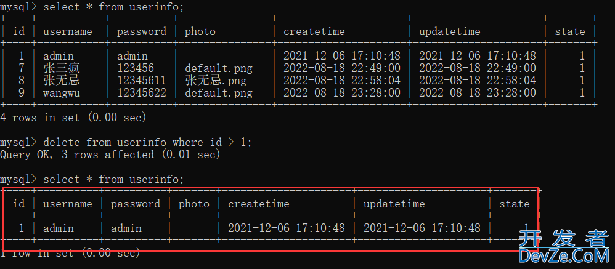The height and width of the screenshot is (269, 615).
Task: Click the photo column header in top table
Action: [200, 31]
